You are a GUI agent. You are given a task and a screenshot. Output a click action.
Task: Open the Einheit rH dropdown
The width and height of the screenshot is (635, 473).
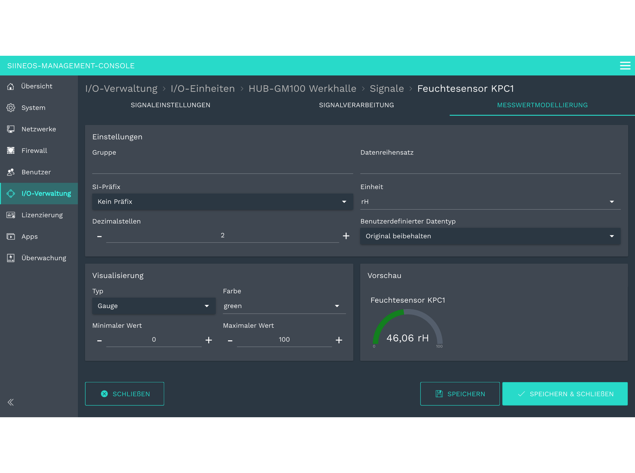click(490, 202)
